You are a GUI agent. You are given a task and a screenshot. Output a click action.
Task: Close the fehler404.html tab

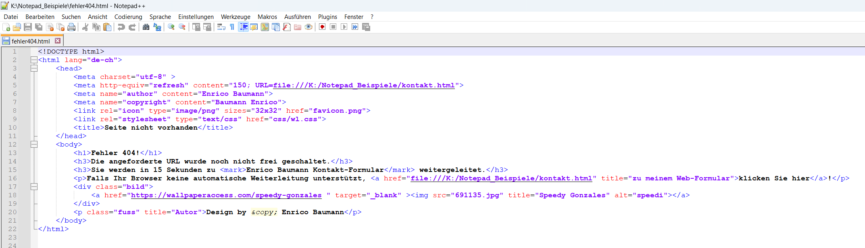pyautogui.click(x=58, y=41)
